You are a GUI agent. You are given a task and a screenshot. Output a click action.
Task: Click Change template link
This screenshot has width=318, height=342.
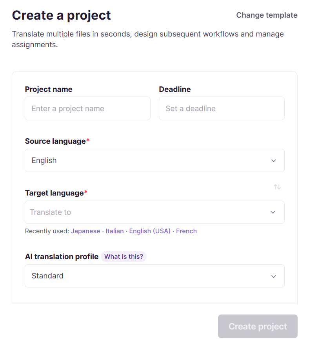267,15
